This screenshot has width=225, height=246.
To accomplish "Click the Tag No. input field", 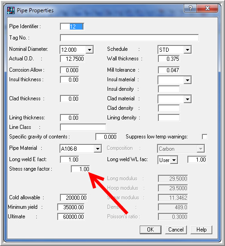I will 129,38.
